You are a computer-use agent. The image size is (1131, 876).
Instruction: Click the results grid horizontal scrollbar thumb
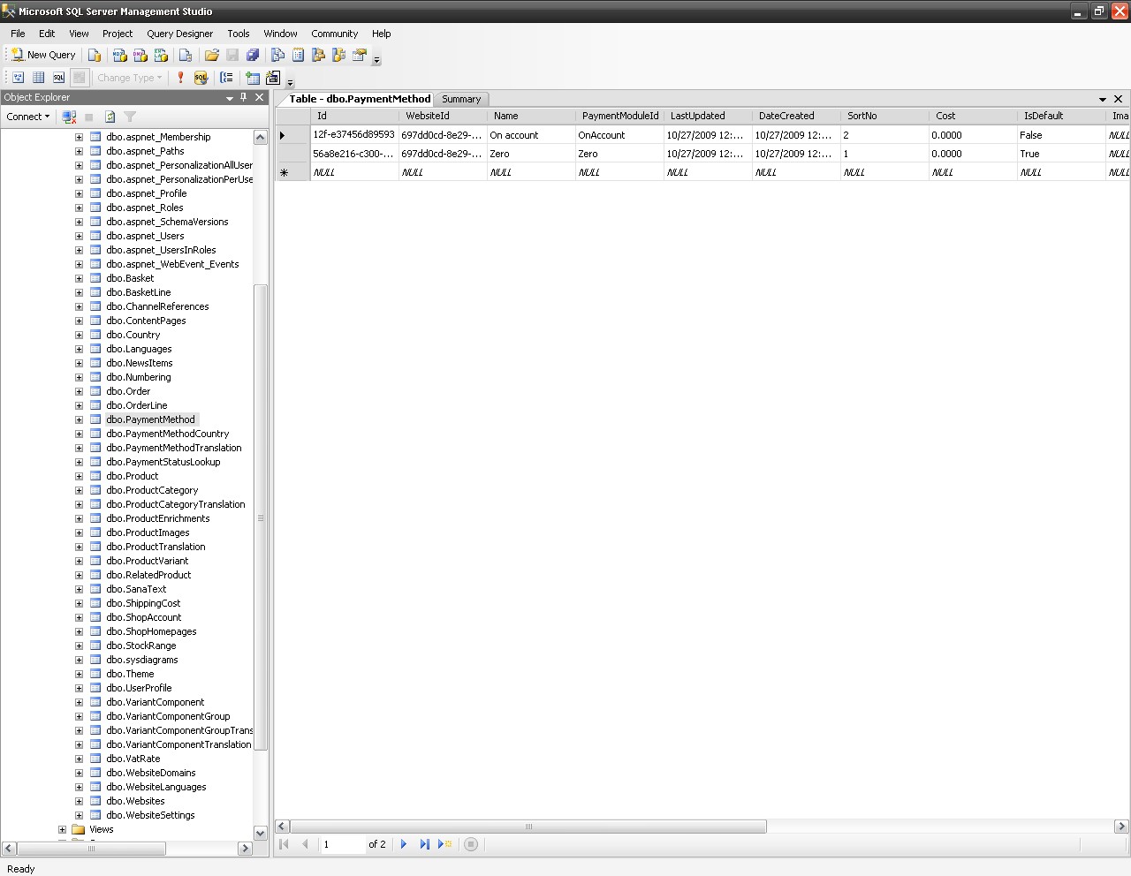tap(528, 827)
